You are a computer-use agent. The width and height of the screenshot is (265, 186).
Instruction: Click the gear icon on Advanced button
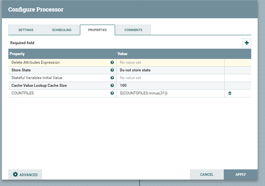tap(15, 174)
